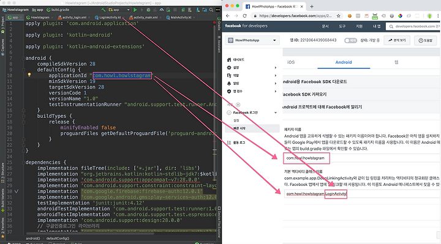Click the lightbulb quick-fix icon on line 10
The image size is (441, 244).
tap(29, 75)
